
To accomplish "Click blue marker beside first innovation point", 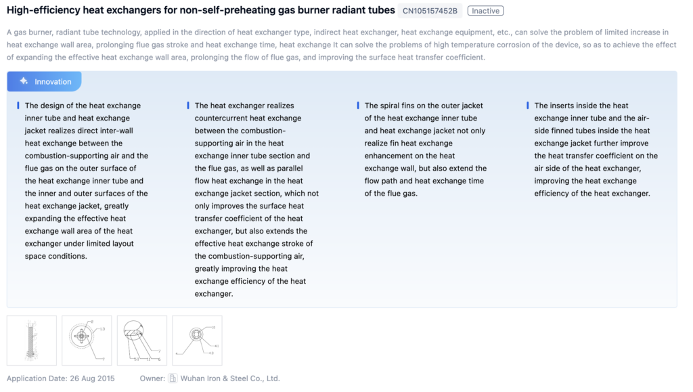I will click(x=18, y=106).
